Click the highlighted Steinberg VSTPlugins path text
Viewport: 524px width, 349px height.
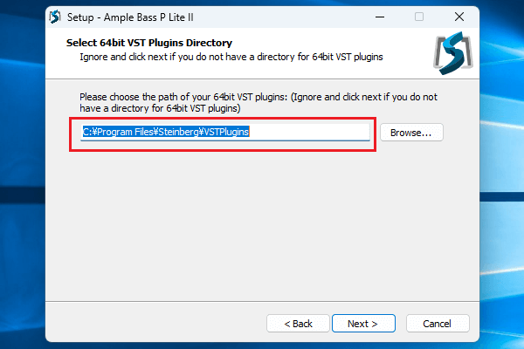coord(166,133)
